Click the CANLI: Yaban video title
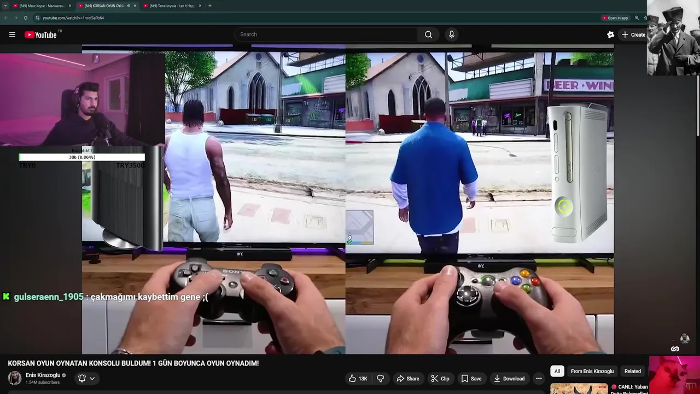The height and width of the screenshot is (394, 700). pos(631,389)
